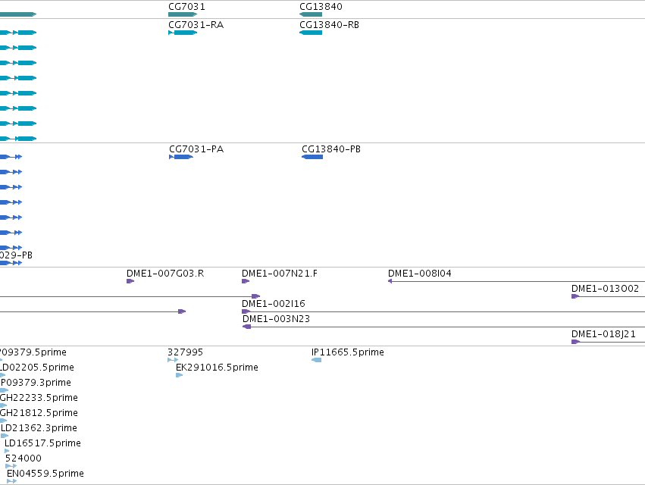Click the 524000 label text
Viewport: 645px width, 485px height.
pos(23,458)
